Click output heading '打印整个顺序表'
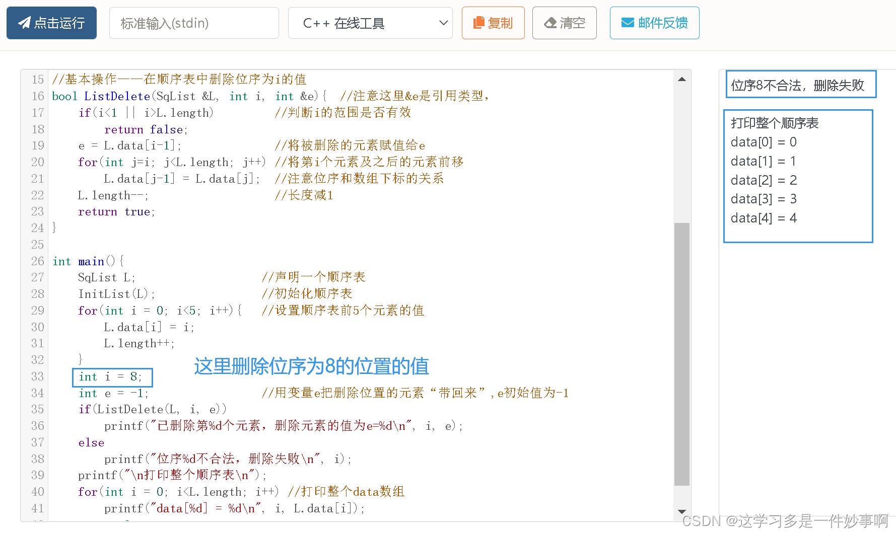The image size is (896, 533). [775, 123]
